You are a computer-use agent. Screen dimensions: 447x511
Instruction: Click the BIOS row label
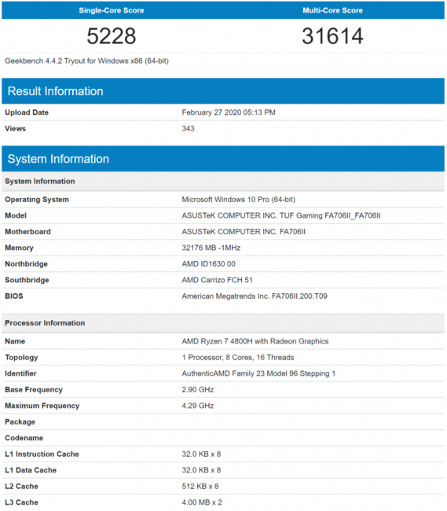(x=14, y=296)
